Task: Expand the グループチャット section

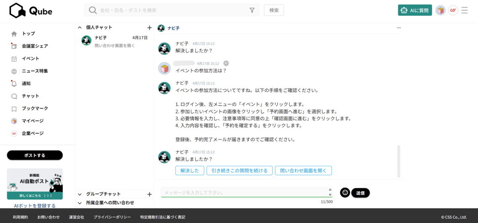Action: (80, 194)
